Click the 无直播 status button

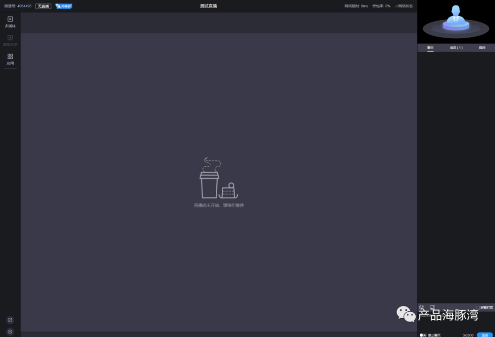[x=43, y=6]
